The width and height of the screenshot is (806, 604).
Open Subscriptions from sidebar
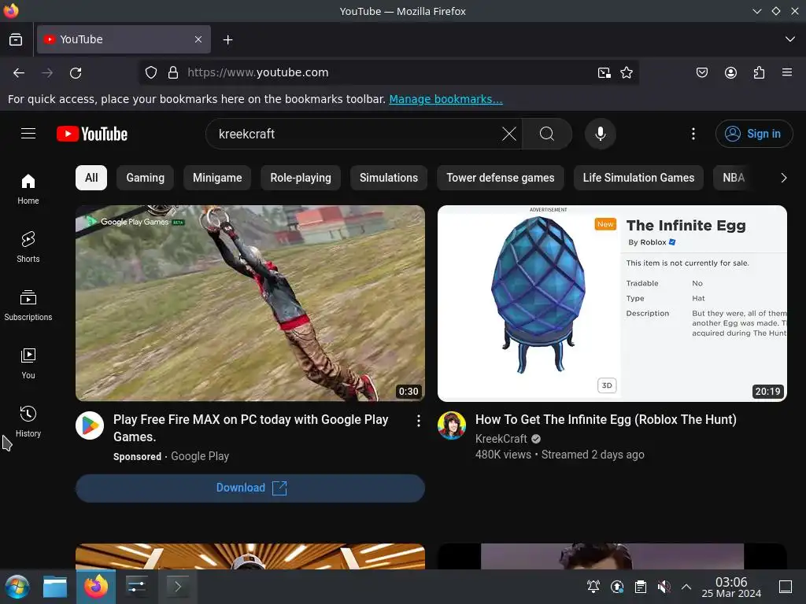(x=28, y=306)
